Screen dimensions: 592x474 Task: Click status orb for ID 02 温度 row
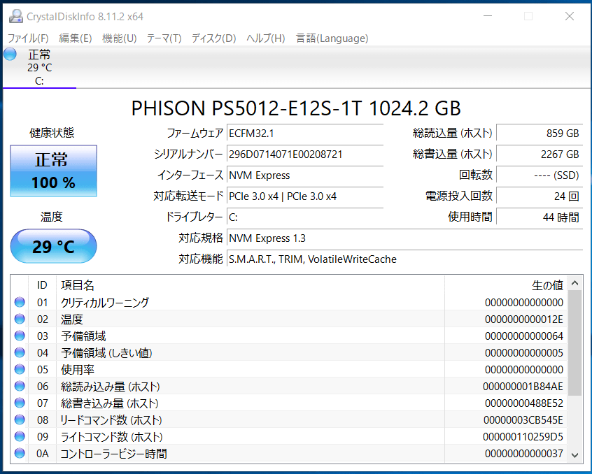point(20,319)
